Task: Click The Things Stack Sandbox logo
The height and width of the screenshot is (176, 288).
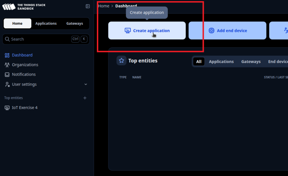Action: click(x=24, y=7)
